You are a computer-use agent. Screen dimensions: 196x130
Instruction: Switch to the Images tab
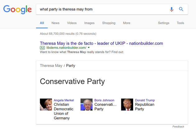click(x=89, y=23)
